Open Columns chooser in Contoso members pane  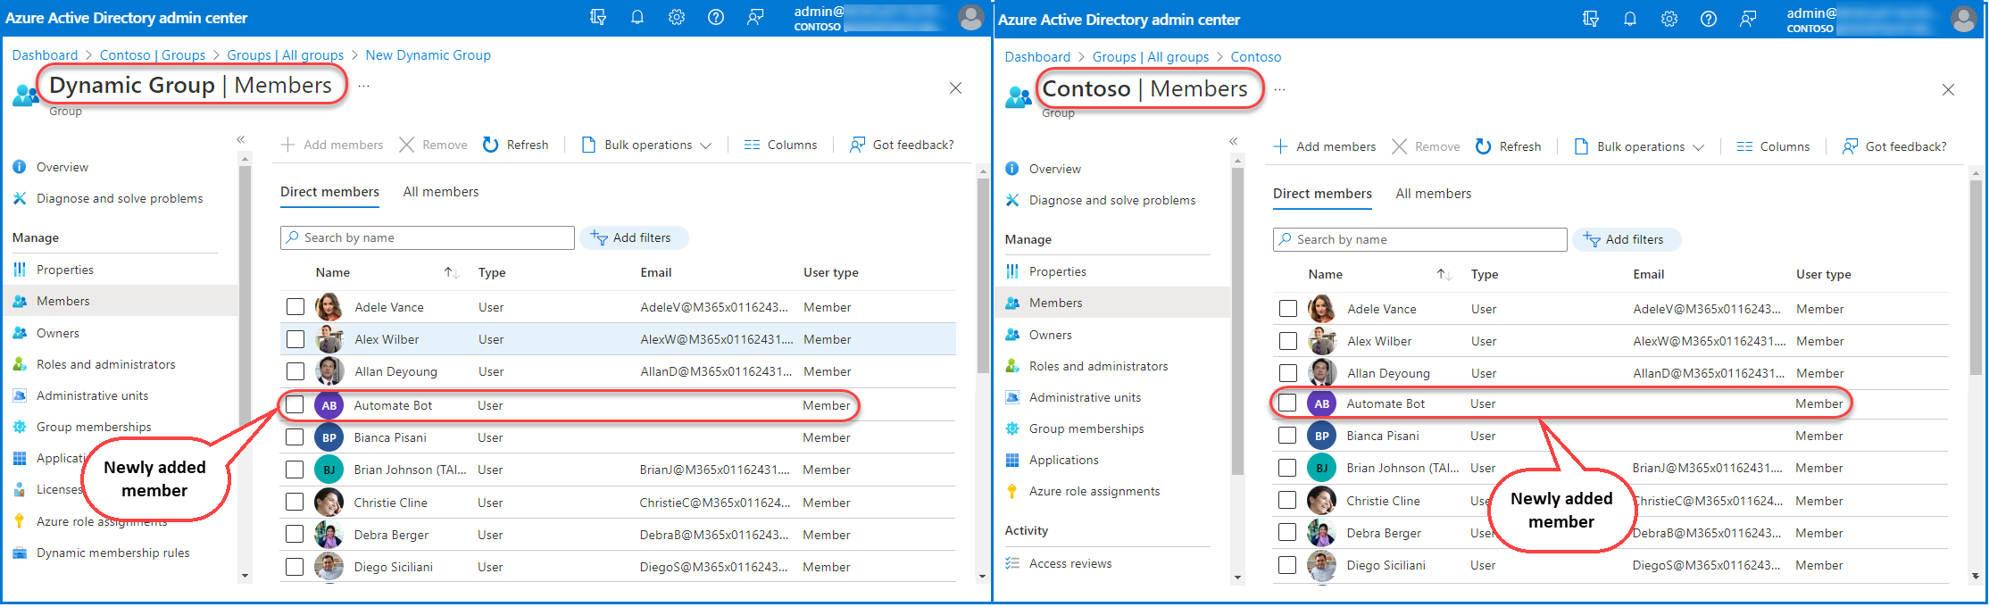coord(1773,146)
